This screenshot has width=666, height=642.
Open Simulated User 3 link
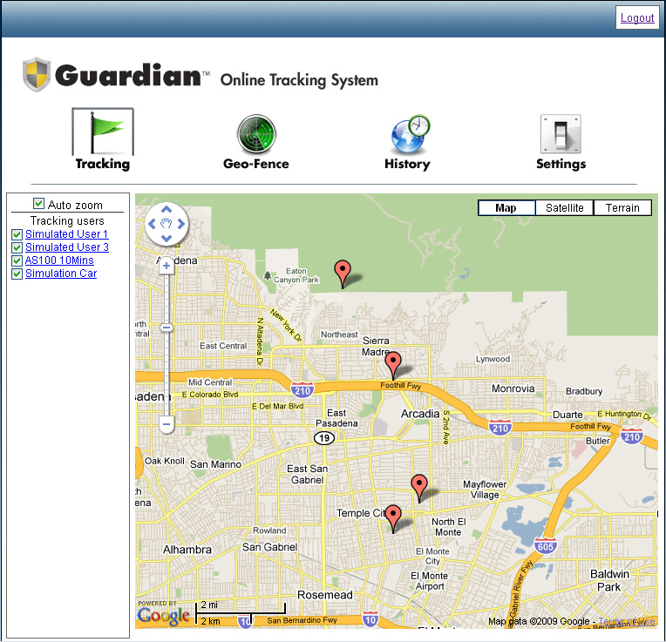[67, 247]
